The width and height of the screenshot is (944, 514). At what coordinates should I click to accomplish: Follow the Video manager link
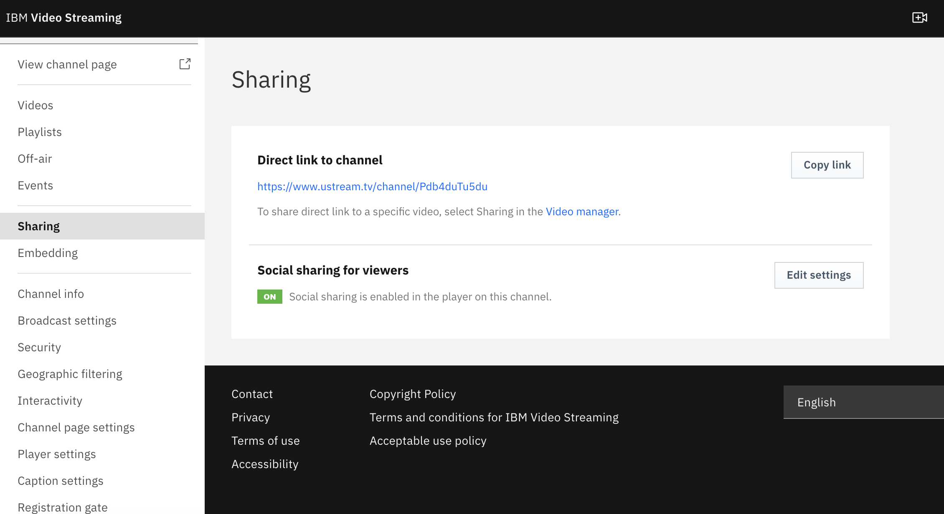coord(582,212)
